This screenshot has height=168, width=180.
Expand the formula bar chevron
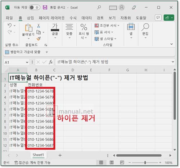pyautogui.click(x=173, y=62)
